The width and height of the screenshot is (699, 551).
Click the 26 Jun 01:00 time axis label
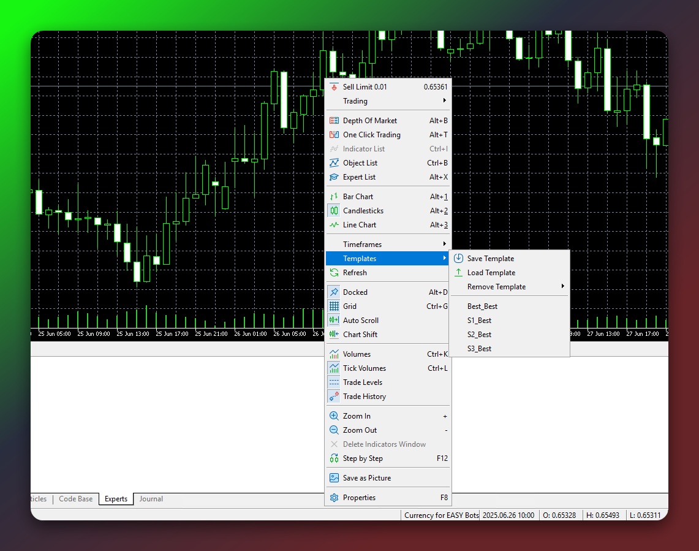tap(251, 333)
